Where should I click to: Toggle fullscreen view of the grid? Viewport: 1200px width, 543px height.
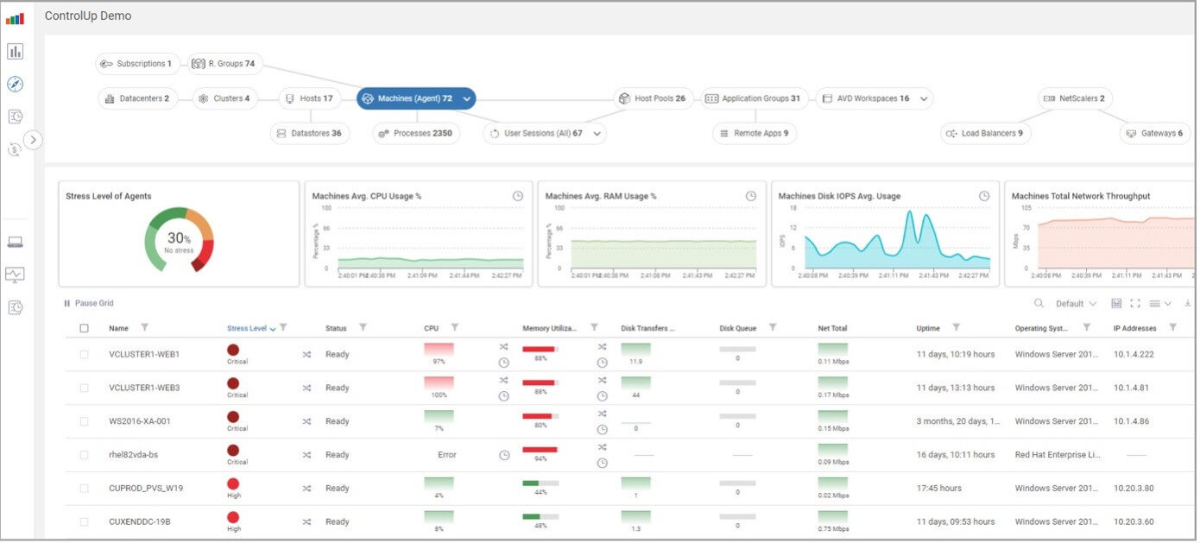[x=1135, y=304]
